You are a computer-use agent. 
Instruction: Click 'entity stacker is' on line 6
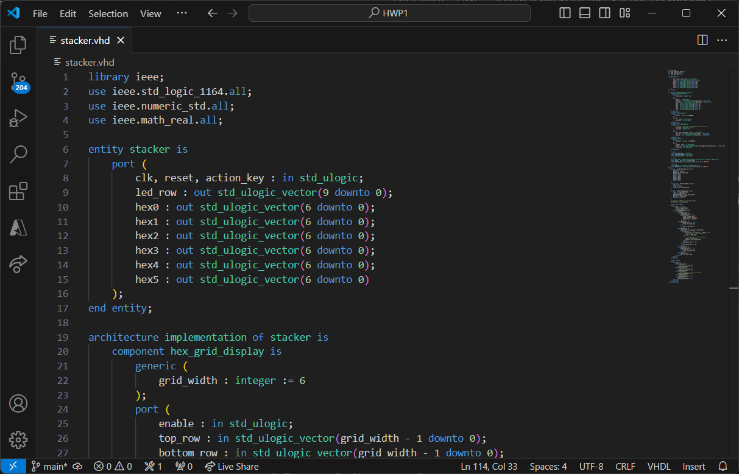coord(138,149)
